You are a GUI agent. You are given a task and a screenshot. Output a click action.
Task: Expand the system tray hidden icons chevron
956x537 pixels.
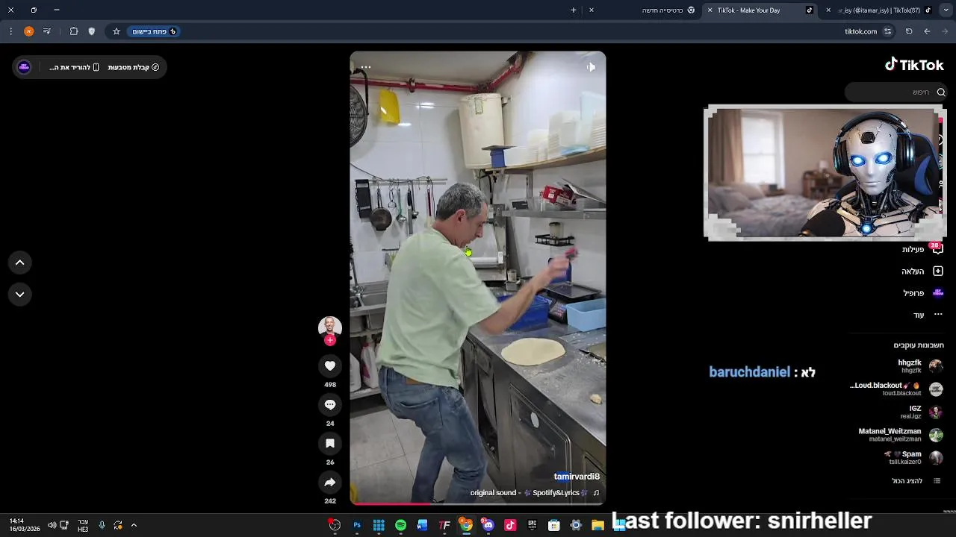[134, 525]
